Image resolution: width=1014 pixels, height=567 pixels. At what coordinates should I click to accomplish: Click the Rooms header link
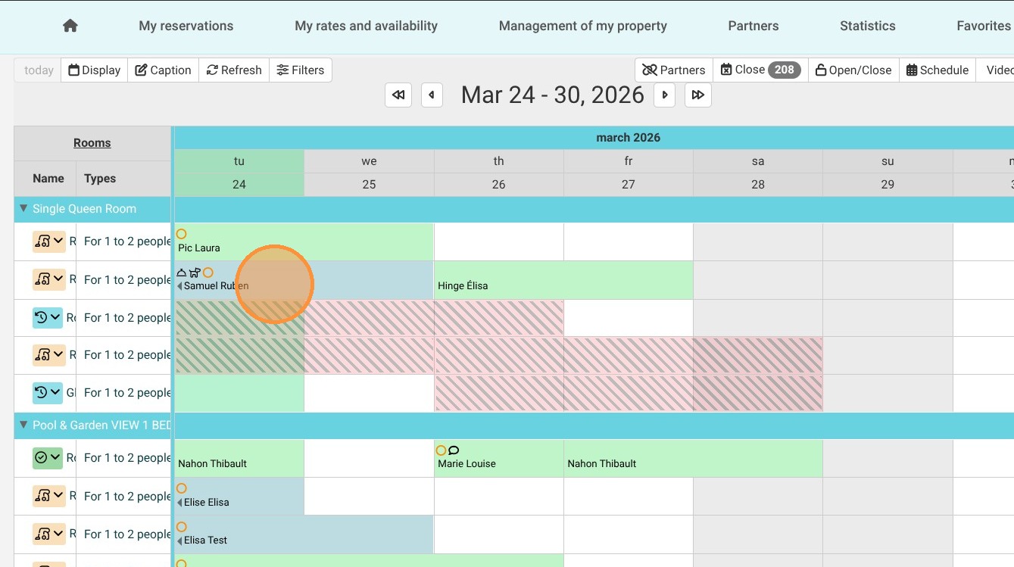pyautogui.click(x=92, y=143)
